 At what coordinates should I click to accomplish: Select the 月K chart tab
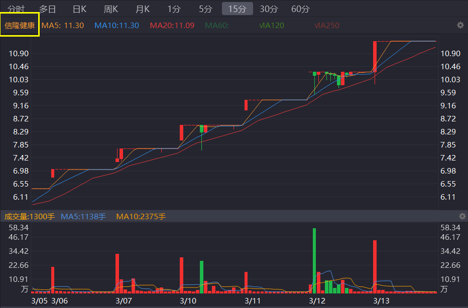(143, 9)
